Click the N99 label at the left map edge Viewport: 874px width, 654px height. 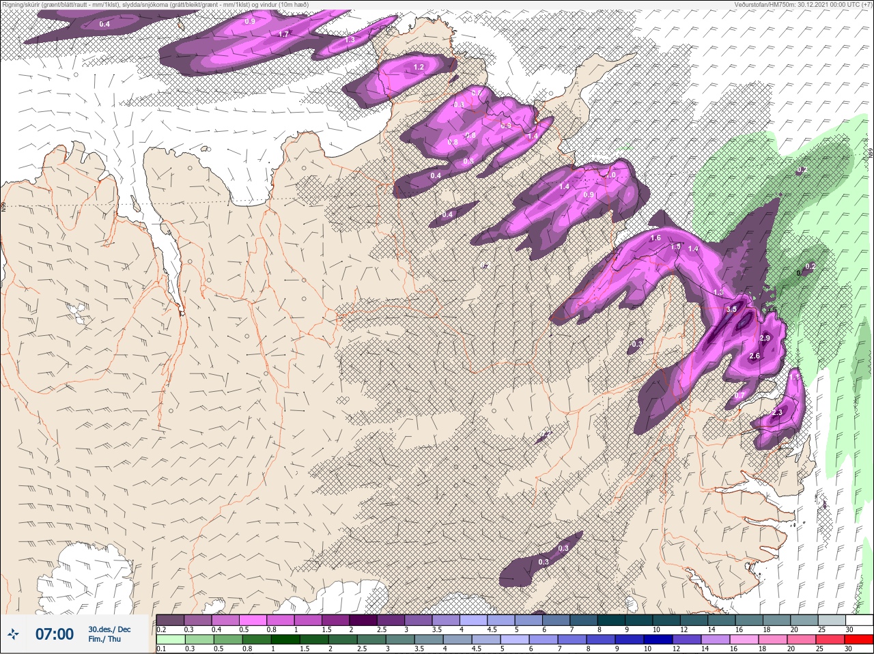pos(3,205)
